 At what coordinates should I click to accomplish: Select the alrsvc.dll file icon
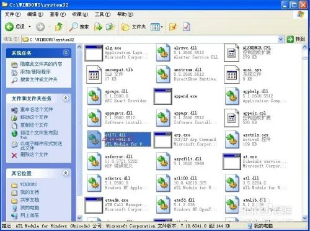[x=163, y=53]
